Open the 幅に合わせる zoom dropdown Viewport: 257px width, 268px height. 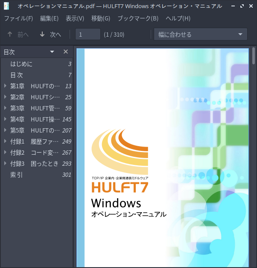coord(201,35)
